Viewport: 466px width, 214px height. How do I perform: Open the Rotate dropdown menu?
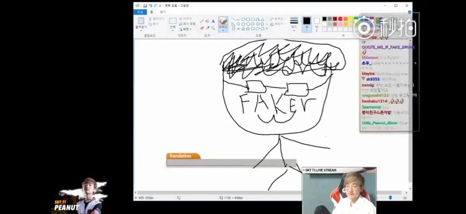click(x=186, y=29)
